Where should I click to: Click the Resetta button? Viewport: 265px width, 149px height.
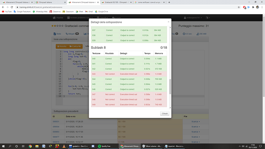(x=62, y=46)
